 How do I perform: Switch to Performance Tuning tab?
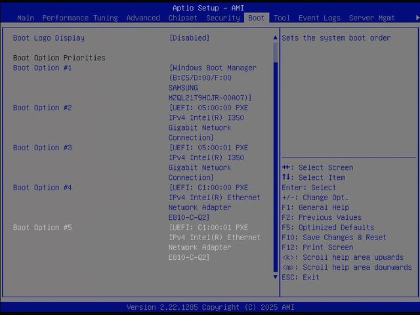(80, 18)
